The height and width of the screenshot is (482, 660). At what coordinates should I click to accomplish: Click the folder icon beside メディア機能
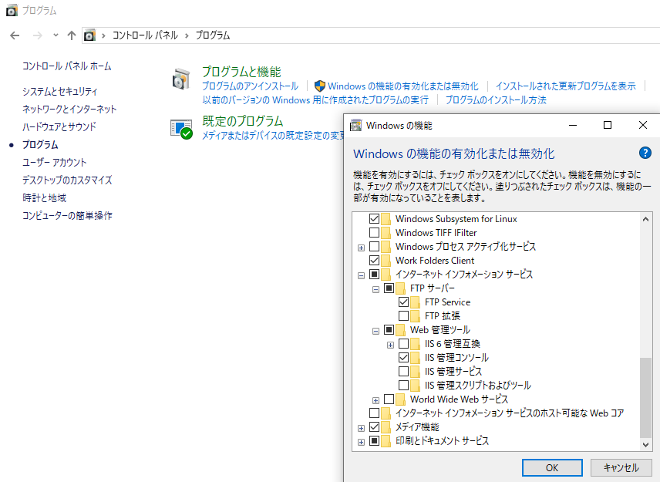pos(386,427)
